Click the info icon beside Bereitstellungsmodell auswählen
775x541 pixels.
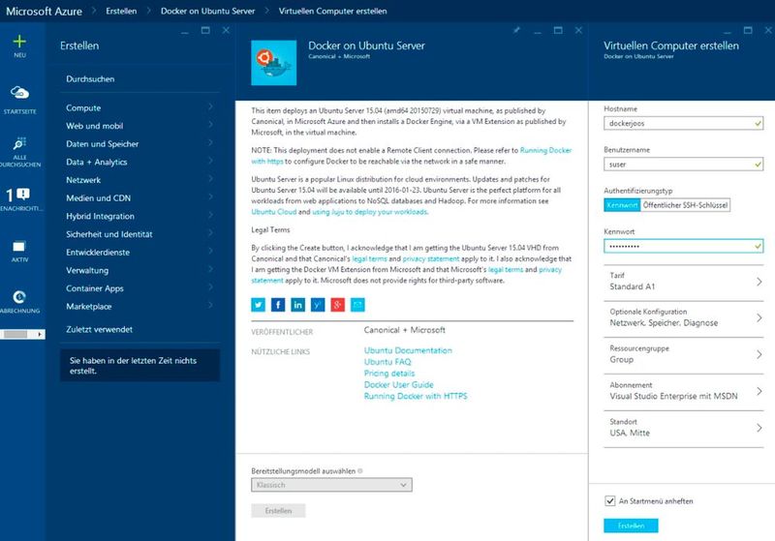[359, 471]
